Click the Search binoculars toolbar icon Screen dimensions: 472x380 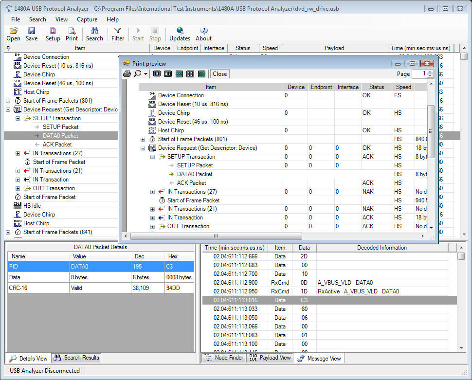(x=94, y=34)
